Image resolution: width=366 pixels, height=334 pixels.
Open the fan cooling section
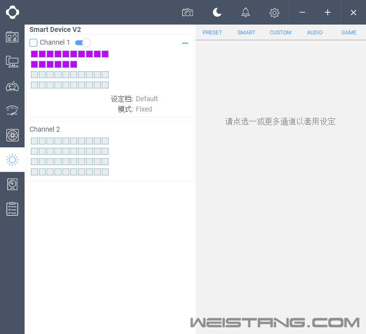[x=12, y=135]
